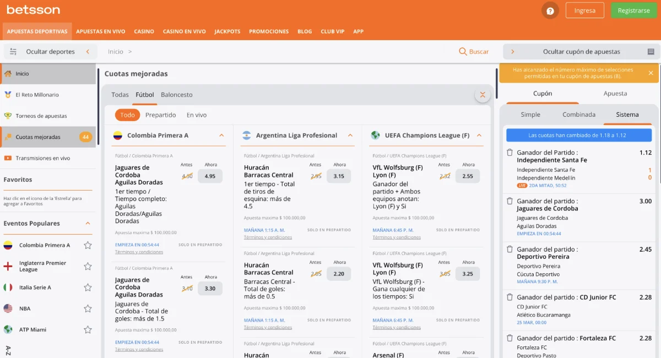661x358 pixels.
Task: Collapse sports sidebar with Ocultar deportes arrow
Action: point(88,52)
